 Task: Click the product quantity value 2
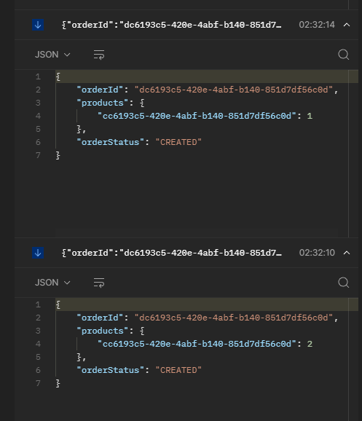click(310, 344)
